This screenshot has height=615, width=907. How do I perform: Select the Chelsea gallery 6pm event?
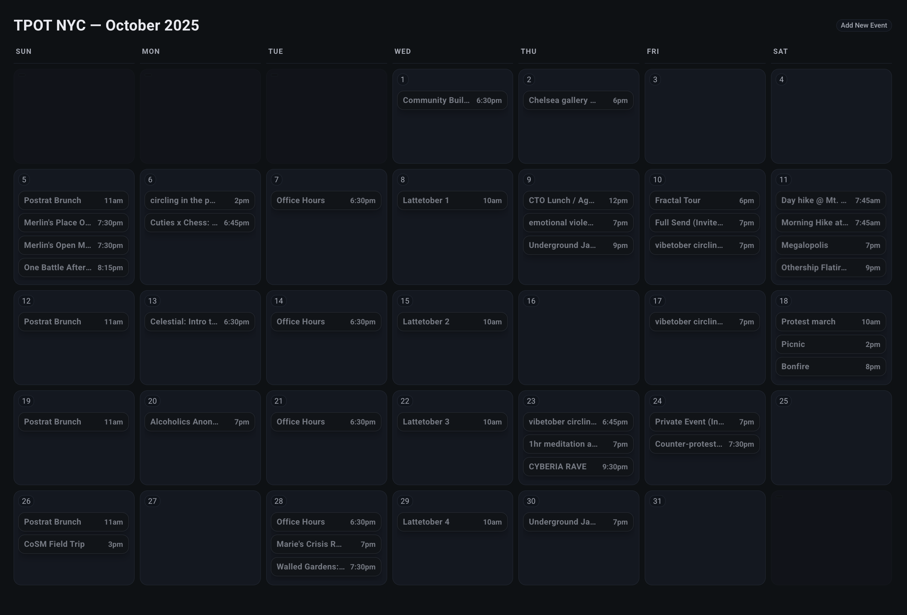tap(578, 100)
